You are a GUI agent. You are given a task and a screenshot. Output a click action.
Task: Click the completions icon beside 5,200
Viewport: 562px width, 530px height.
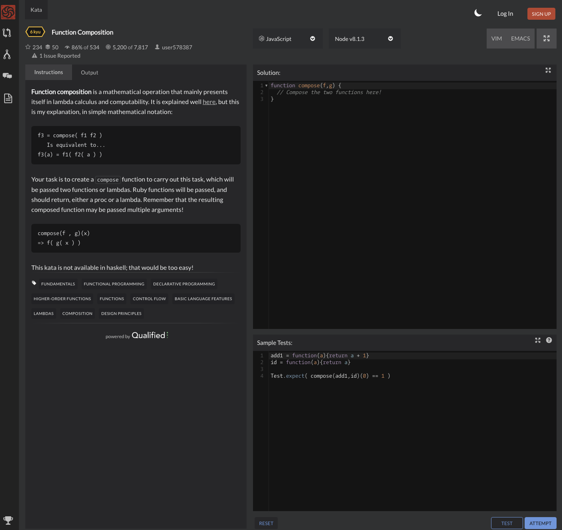[108, 47]
